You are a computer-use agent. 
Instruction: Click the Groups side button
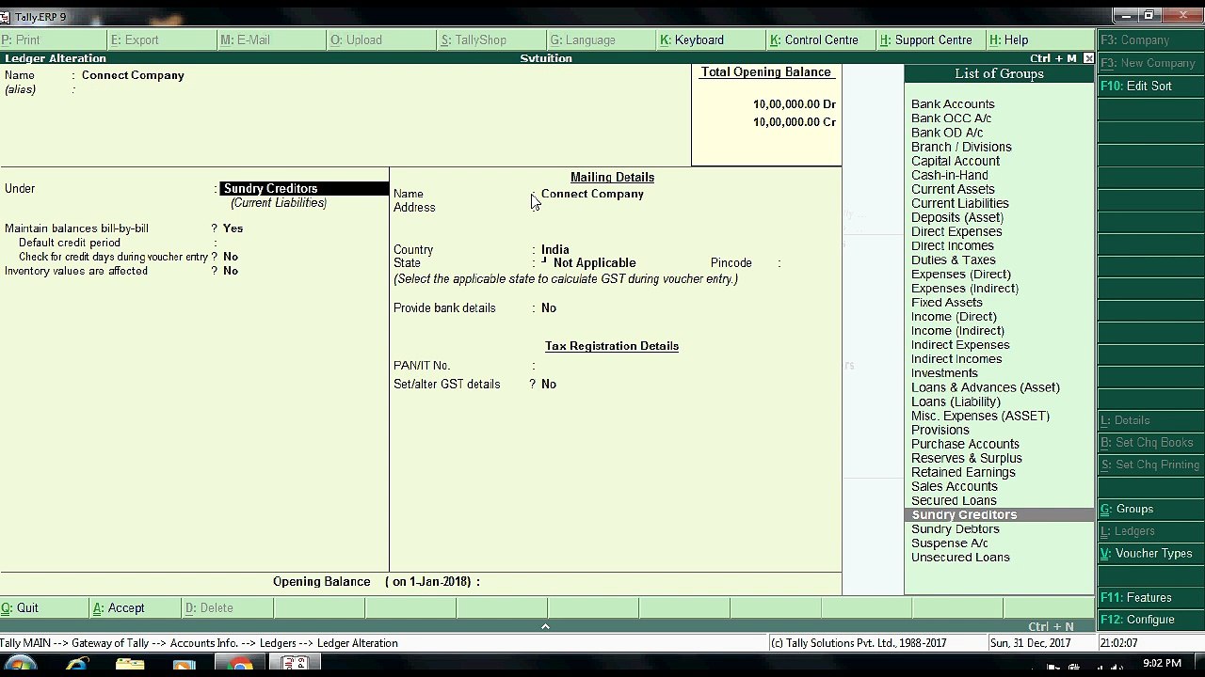pos(1150,509)
